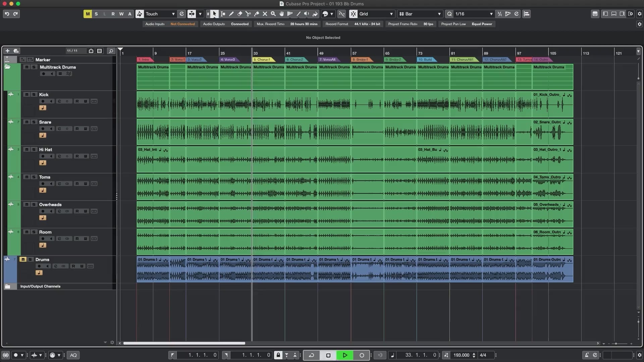The height and width of the screenshot is (362, 644).
Task: Toggle the lower zone visibility
Action: (614, 14)
